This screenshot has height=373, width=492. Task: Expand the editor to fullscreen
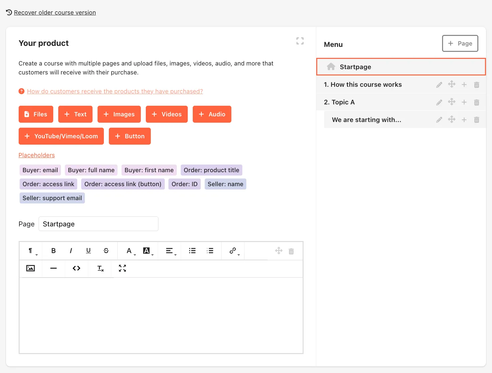[123, 268]
